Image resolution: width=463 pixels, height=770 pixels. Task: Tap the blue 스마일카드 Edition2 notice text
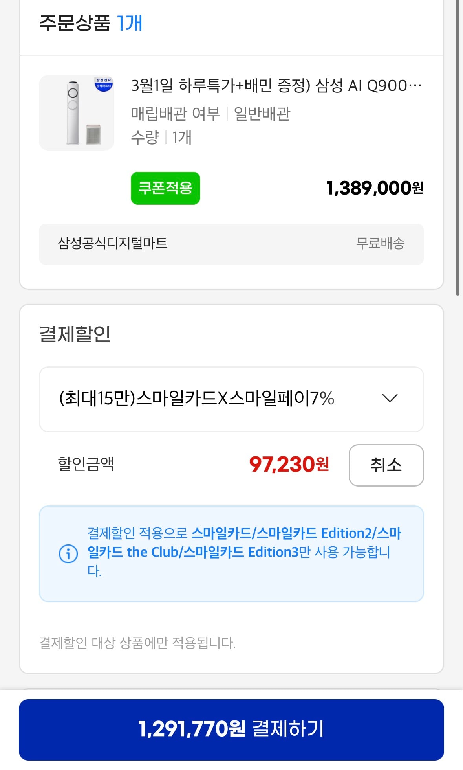coord(296,533)
